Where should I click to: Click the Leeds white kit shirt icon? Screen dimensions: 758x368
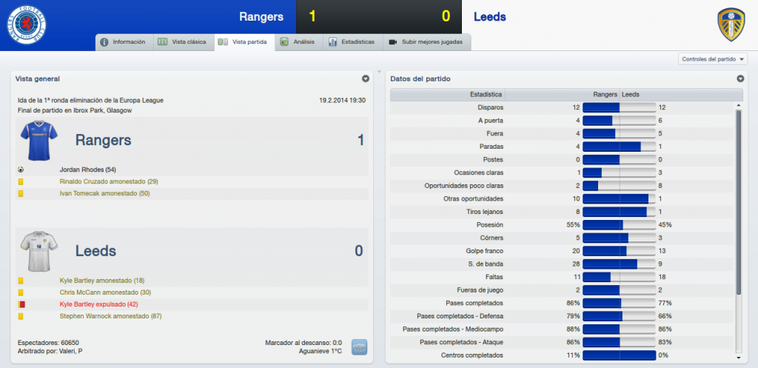[x=39, y=251]
